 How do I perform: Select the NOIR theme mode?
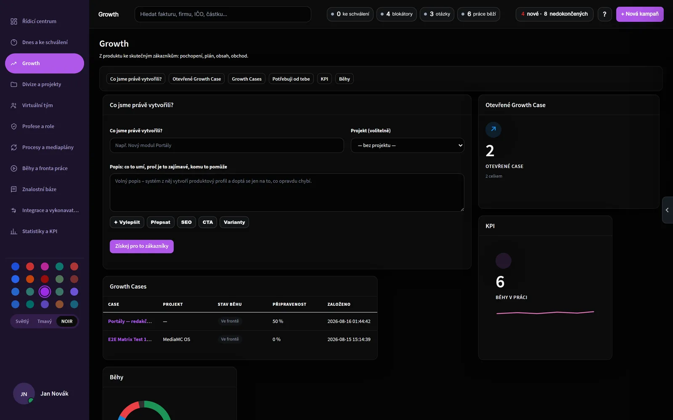click(x=67, y=321)
